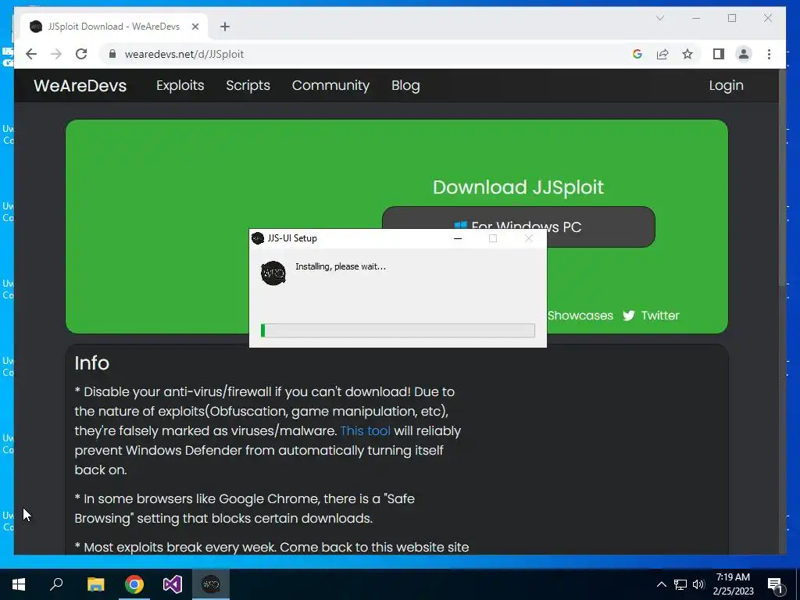Open the Blog menu item
This screenshot has width=800, height=600.
click(405, 85)
